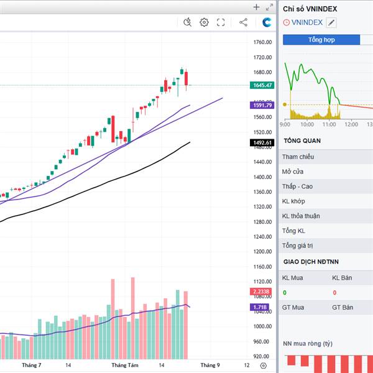Click the latest red candlestick on chart
This screenshot has height=373, width=373.
(186, 79)
